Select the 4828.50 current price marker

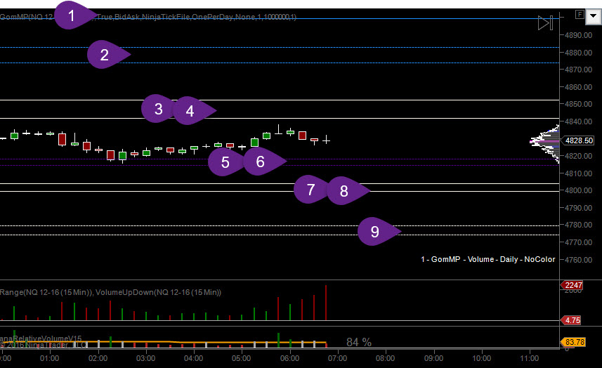click(x=577, y=140)
